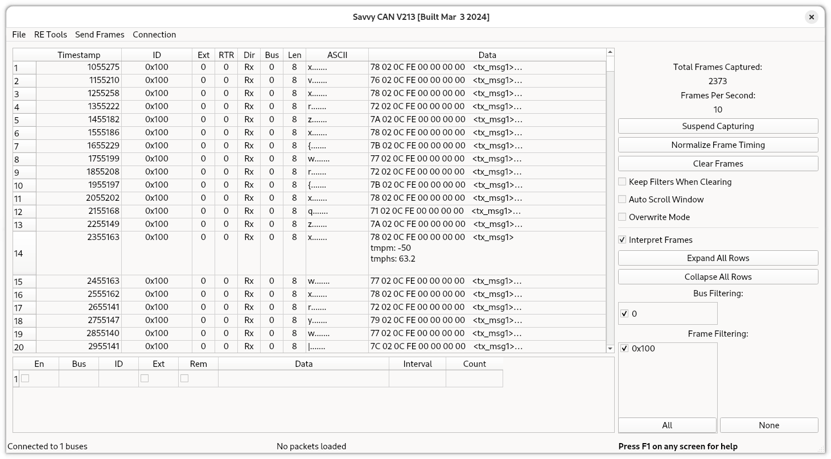The height and width of the screenshot is (459, 831).
Task: Select frame row header 20
Action: [x=24, y=347]
